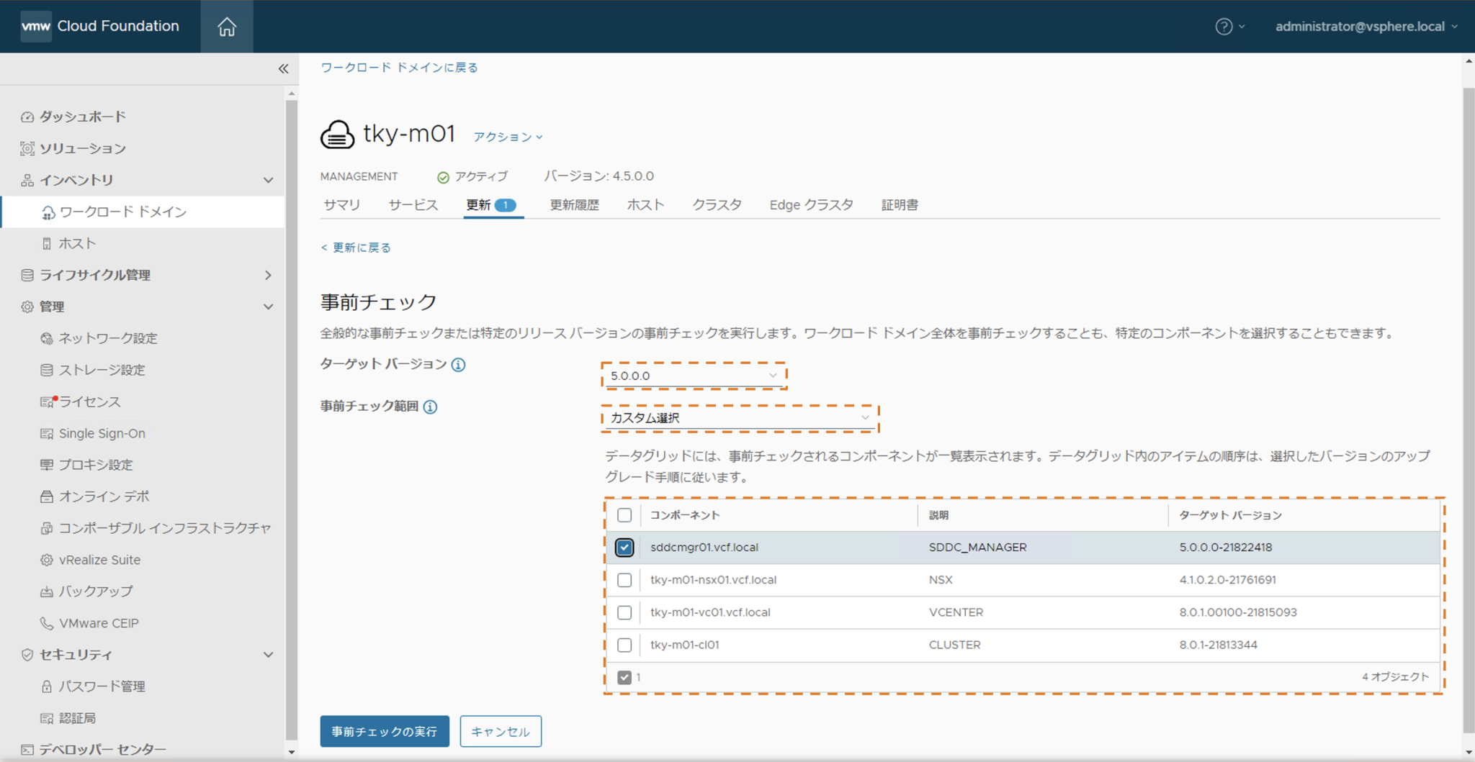Toggle select-all checkbox in コンポーネント header
Image resolution: width=1475 pixels, height=762 pixels.
pos(624,515)
